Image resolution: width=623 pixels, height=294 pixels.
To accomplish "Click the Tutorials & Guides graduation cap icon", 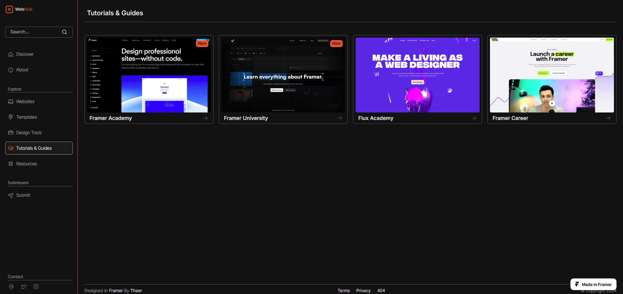I will [x=11, y=148].
